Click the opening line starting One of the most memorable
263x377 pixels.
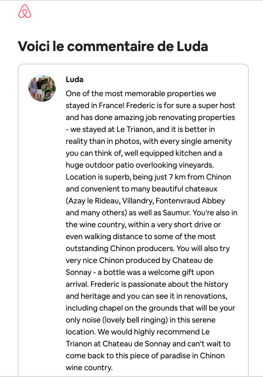(x=141, y=94)
